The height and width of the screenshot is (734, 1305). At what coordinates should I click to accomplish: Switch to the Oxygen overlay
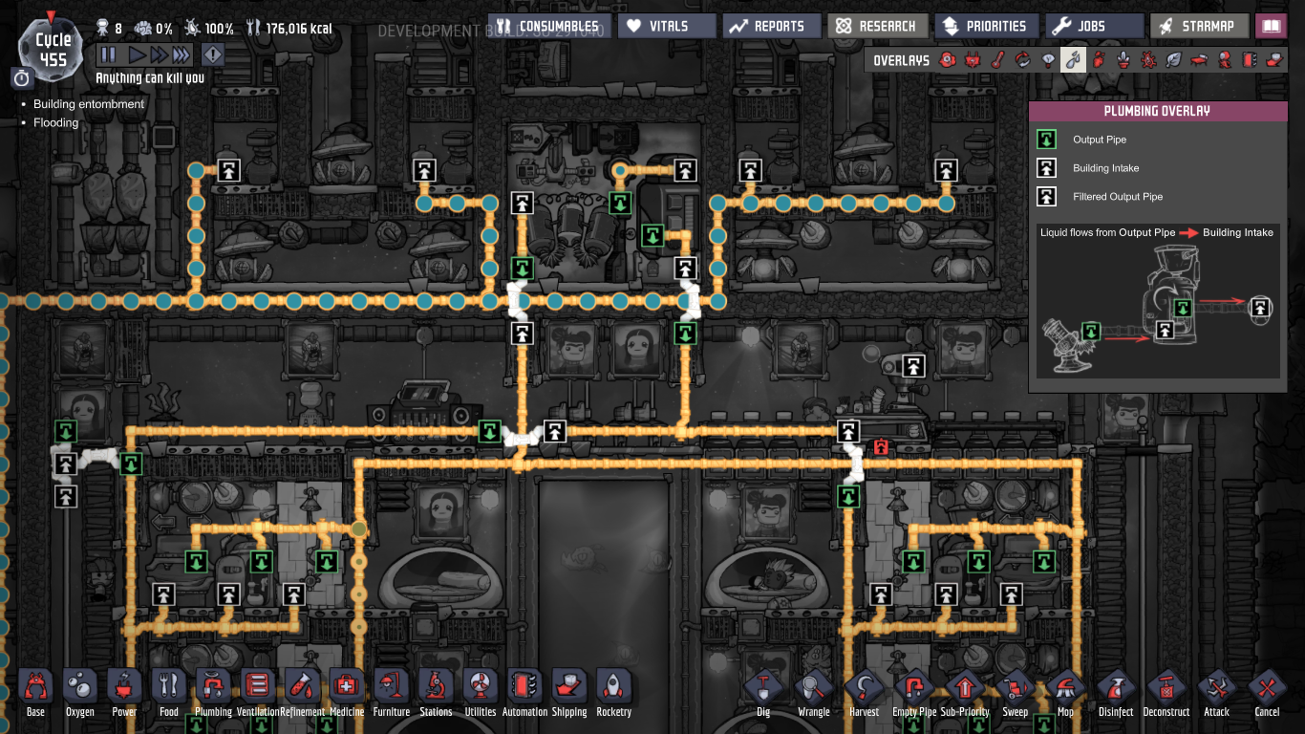point(947,60)
